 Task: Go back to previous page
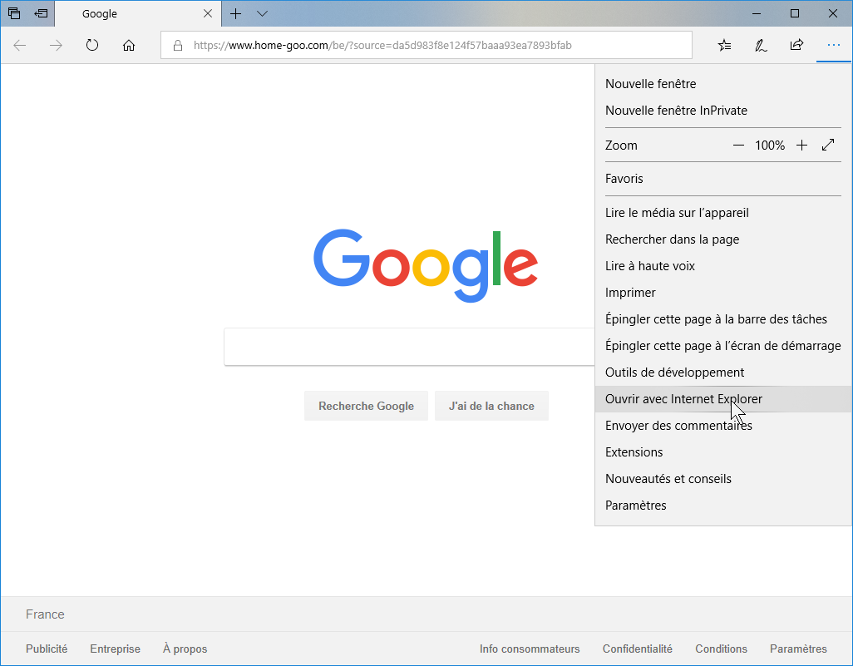point(20,45)
